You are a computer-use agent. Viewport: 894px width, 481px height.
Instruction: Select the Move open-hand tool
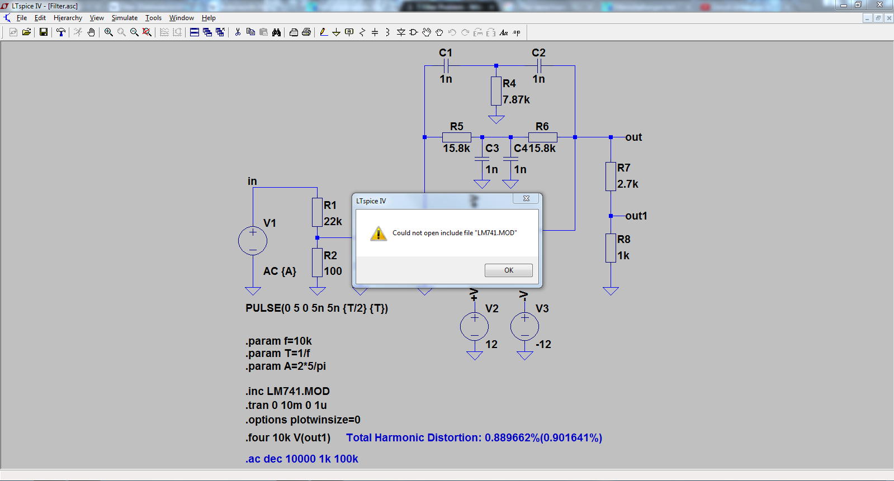pyautogui.click(x=427, y=32)
